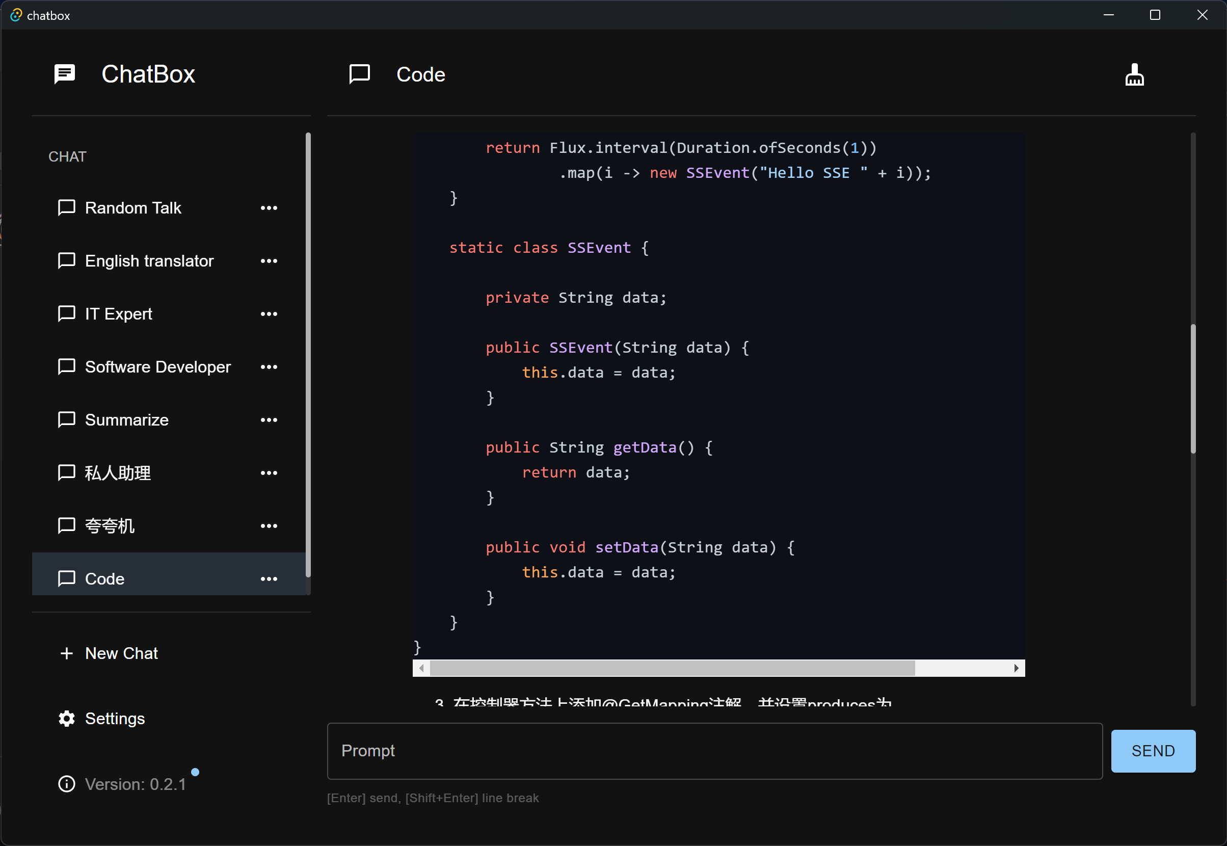Click the chat icon beside Software Developer
This screenshot has width=1227, height=846.
66,366
